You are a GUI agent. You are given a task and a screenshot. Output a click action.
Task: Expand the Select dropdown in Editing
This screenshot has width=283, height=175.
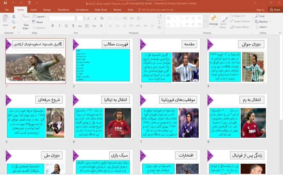[x=262, y=27]
